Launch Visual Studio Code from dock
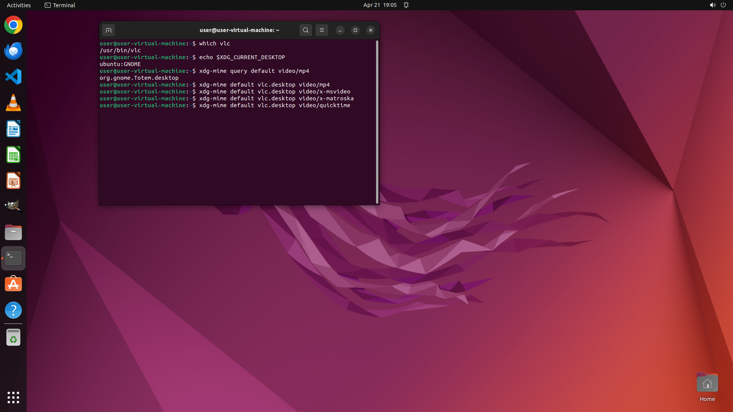This screenshot has height=412, width=733. coord(13,77)
